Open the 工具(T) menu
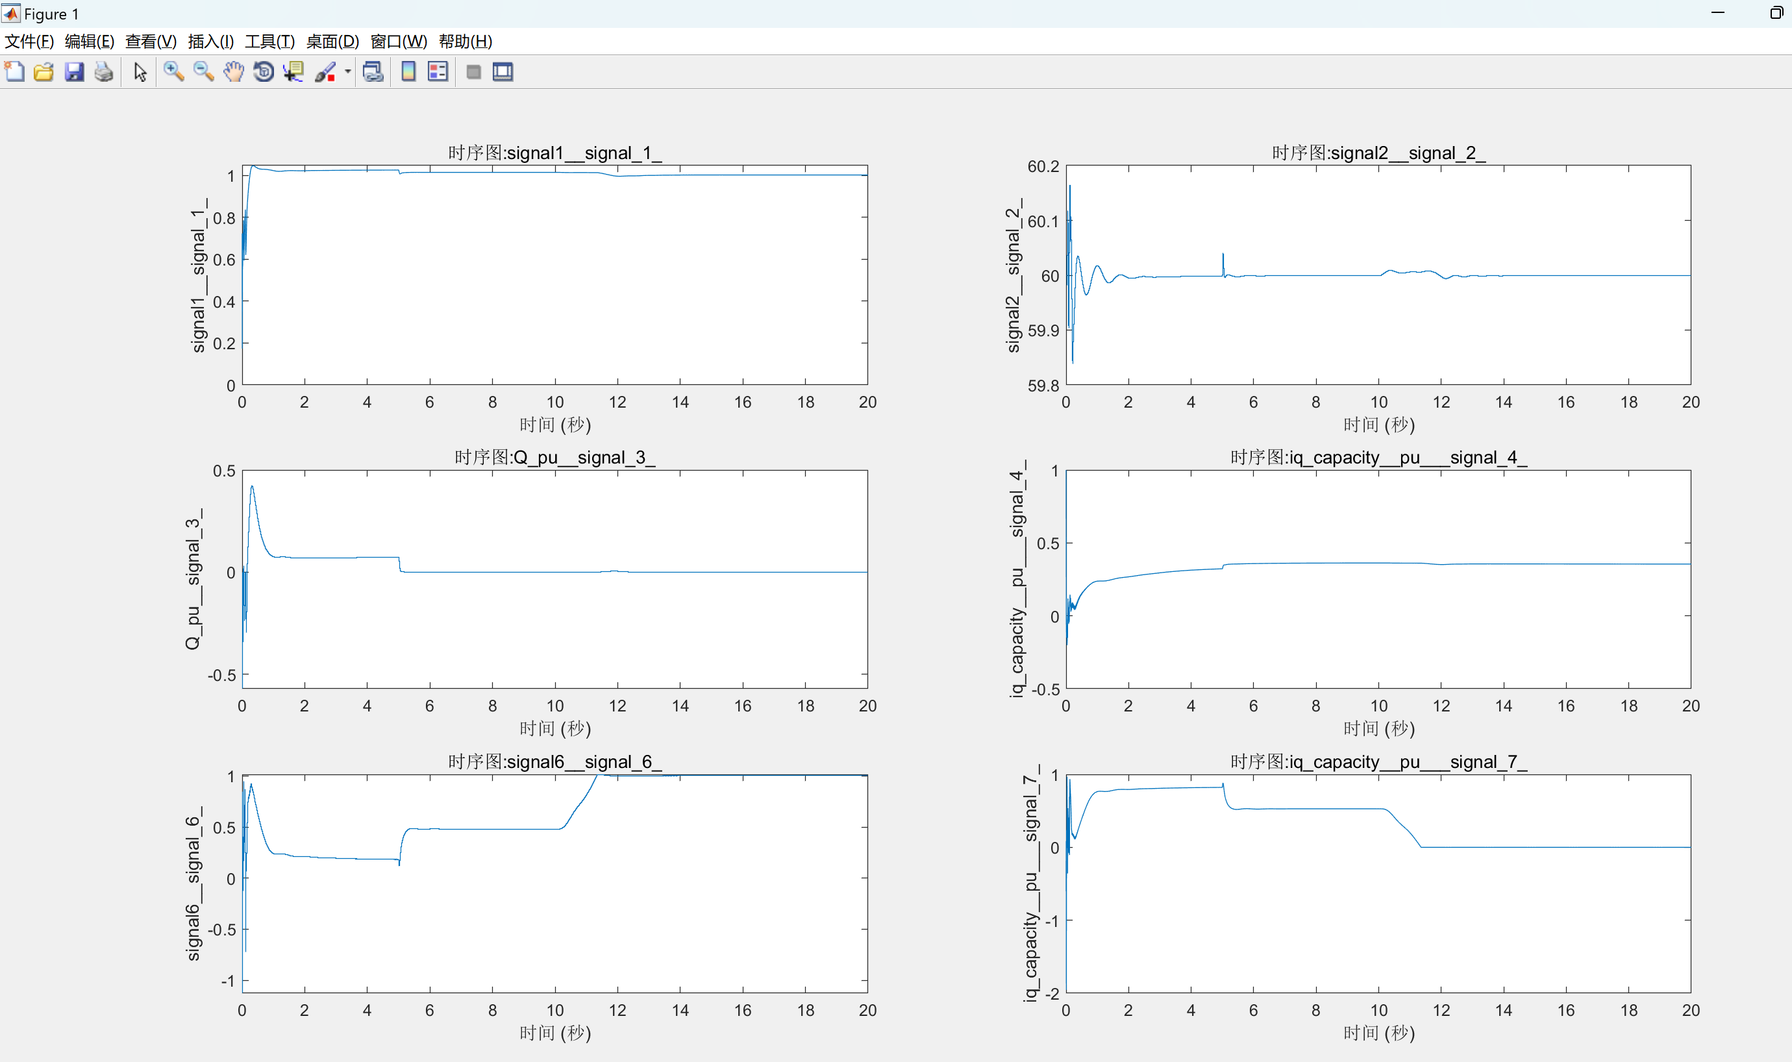Viewport: 1792px width, 1062px height. pyautogui.click(x=269, y=42)
